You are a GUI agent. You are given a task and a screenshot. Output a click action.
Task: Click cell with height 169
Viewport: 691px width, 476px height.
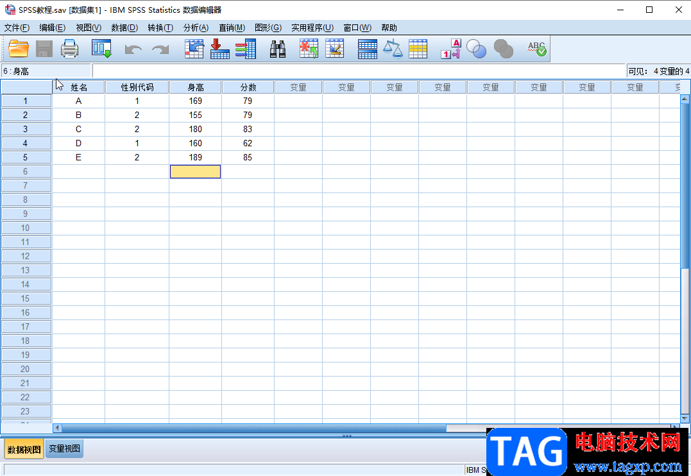pyautogui.click(x=195, y=101)
